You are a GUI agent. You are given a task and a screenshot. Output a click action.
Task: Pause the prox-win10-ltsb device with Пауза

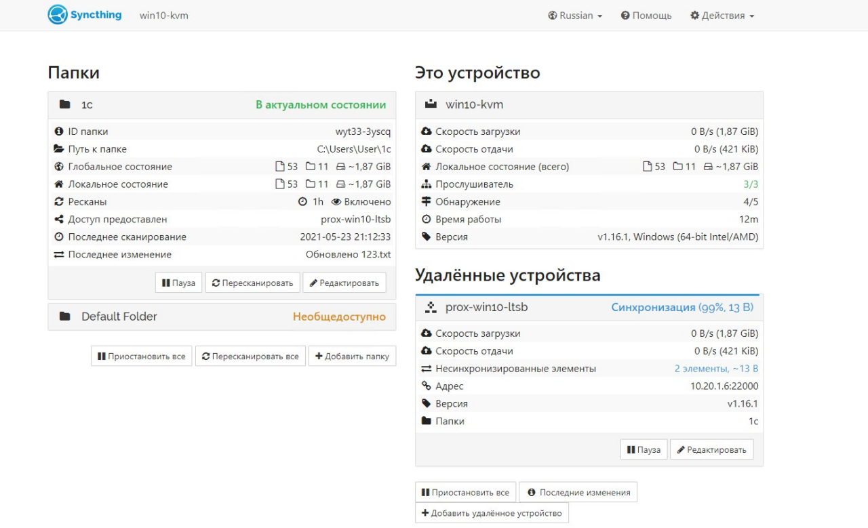pyautogui.click(x=644, y=449)
